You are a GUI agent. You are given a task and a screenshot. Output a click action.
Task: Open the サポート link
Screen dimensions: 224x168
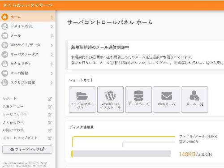pyautogui.click(x=9, y=99)
